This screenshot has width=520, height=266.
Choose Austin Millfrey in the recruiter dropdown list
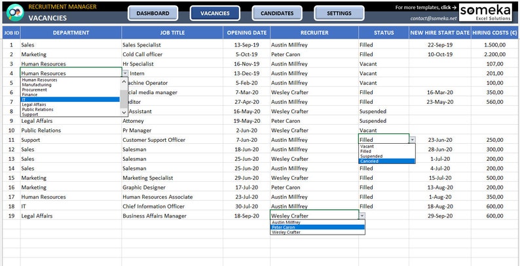[318, 222]
